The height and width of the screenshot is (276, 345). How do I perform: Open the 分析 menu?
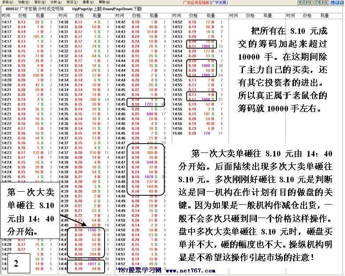(x=54, y=2)
